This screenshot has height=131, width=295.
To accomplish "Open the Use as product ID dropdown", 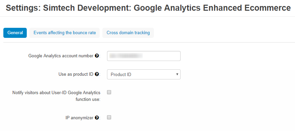I will (x=144, y=74).
